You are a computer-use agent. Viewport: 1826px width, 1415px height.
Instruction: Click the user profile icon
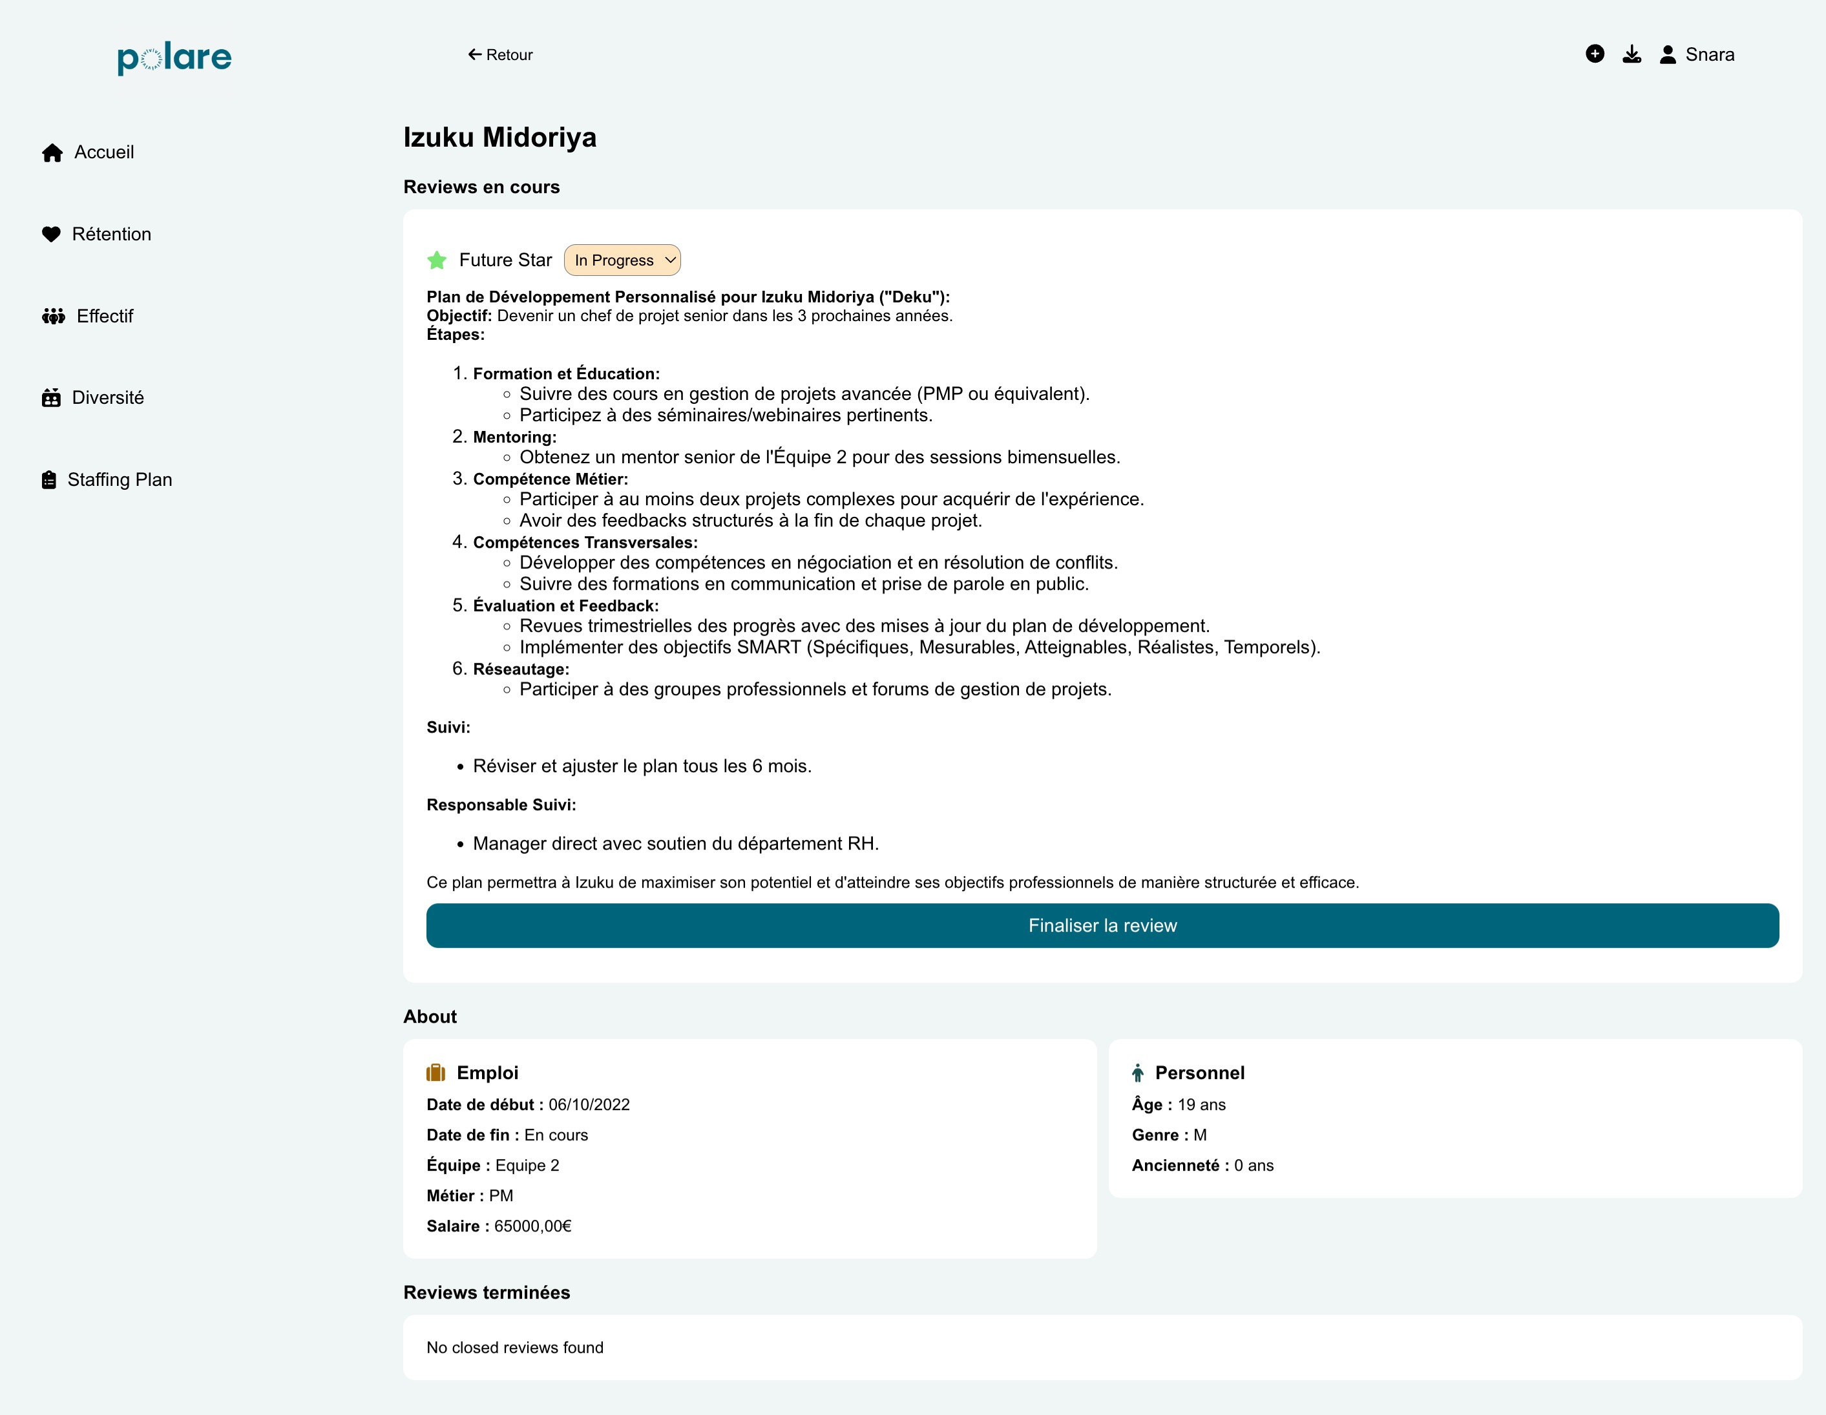1667,54
